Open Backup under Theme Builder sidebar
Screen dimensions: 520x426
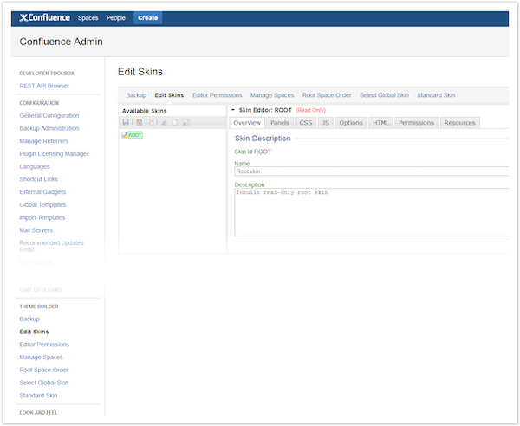(29, 319)
